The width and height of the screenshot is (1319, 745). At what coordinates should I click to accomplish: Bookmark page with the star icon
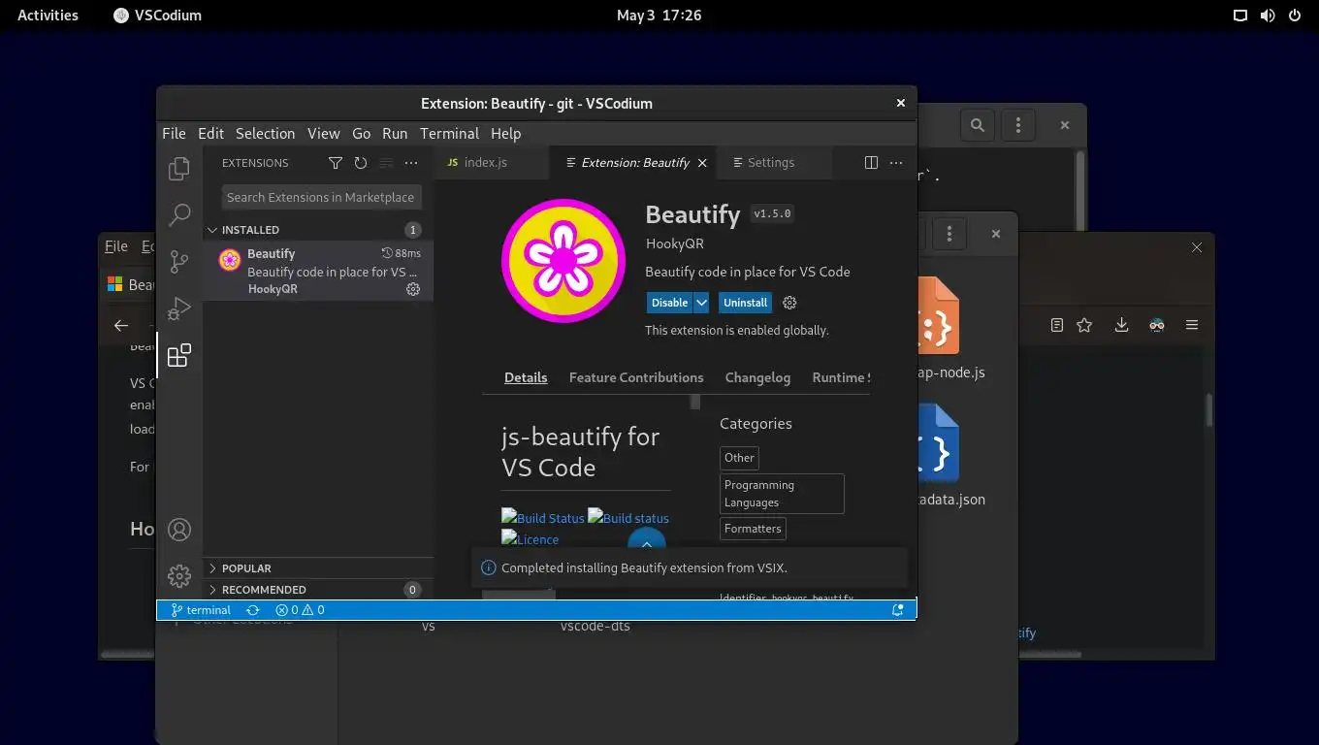[x=1084, y=325]
